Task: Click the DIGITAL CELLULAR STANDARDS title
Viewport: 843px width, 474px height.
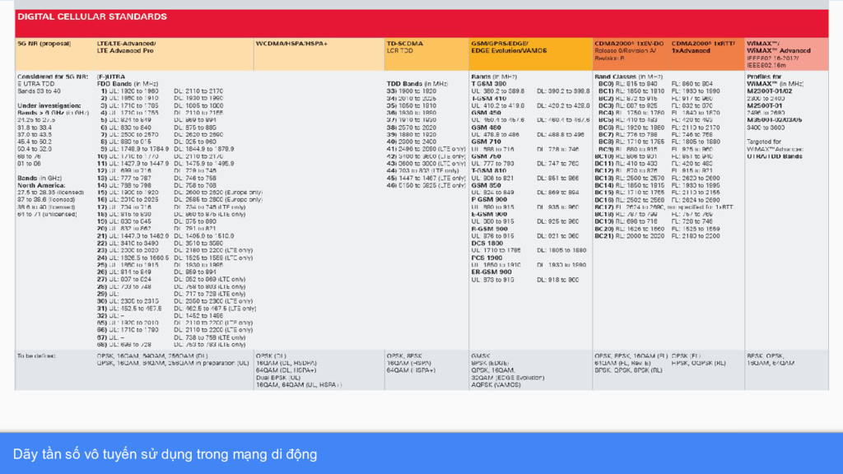Action: pyautogui.click(x=92, y=16)
